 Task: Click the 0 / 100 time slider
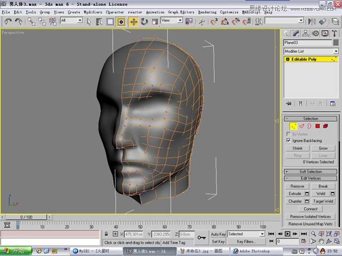coord(26,217)
